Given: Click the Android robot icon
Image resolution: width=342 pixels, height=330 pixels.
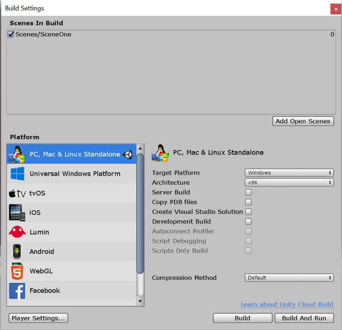Looking at the screenshot, I should point(16,252).
